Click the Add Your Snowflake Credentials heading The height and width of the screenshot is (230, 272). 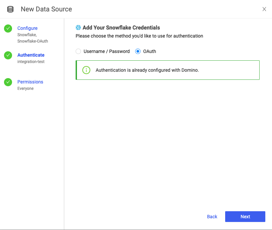click(121, 27)
